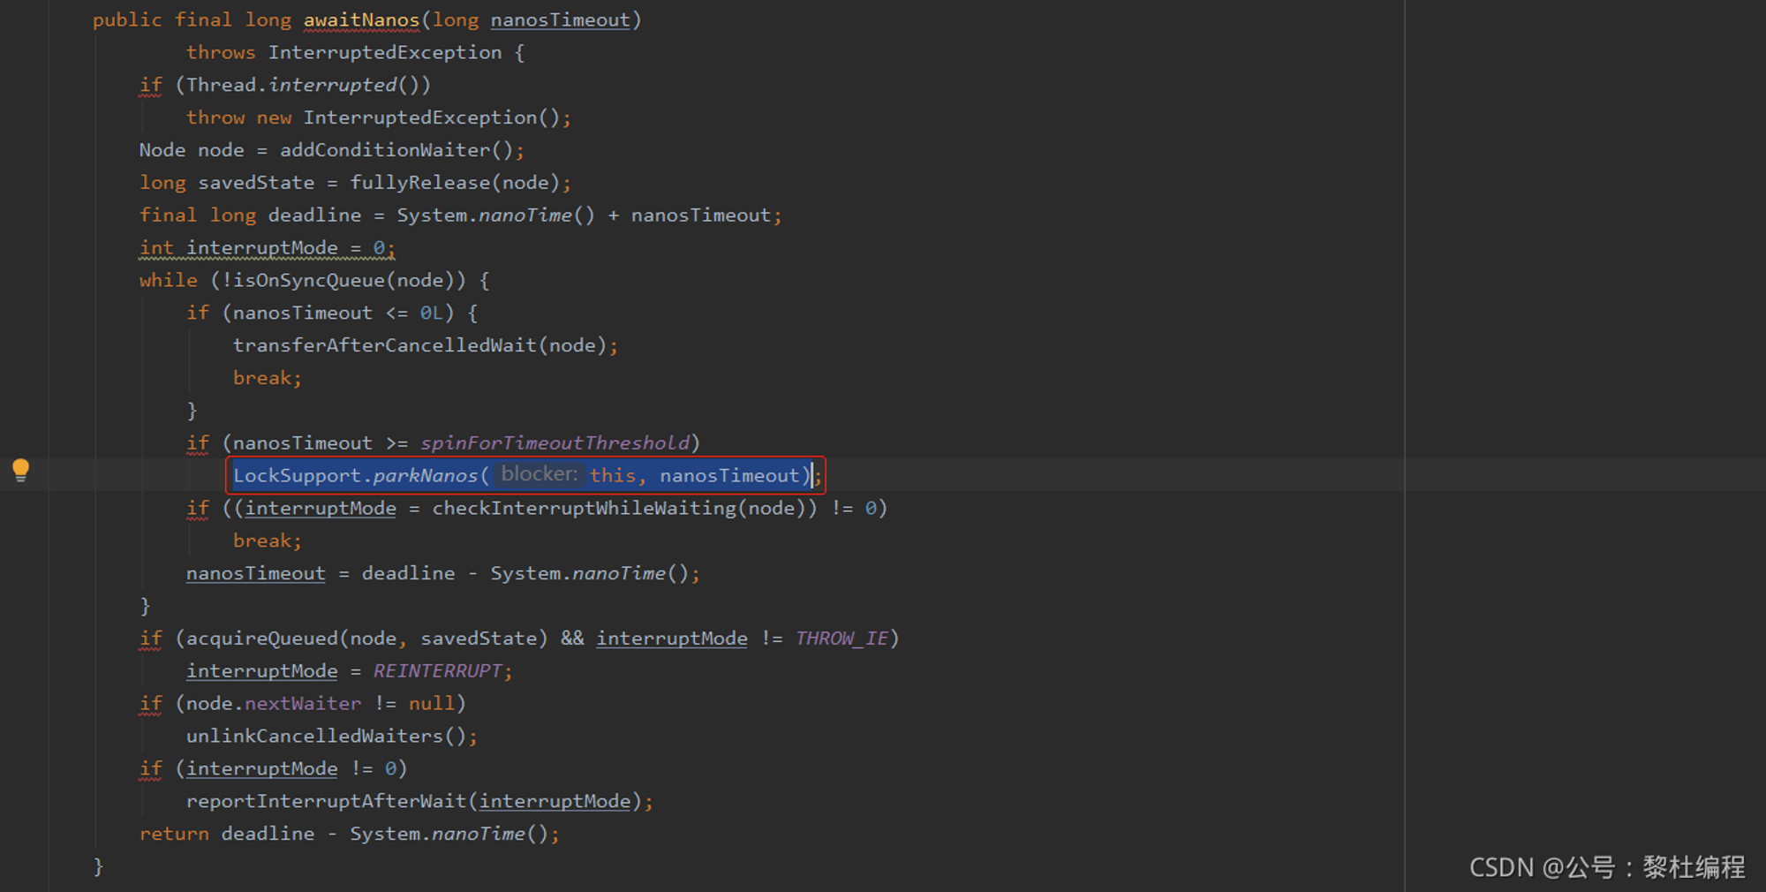Click unlinkCancelledWaiters() call
Image resolution: width=1766 pixels, height=892 pixels.
(x=326, y=737)
